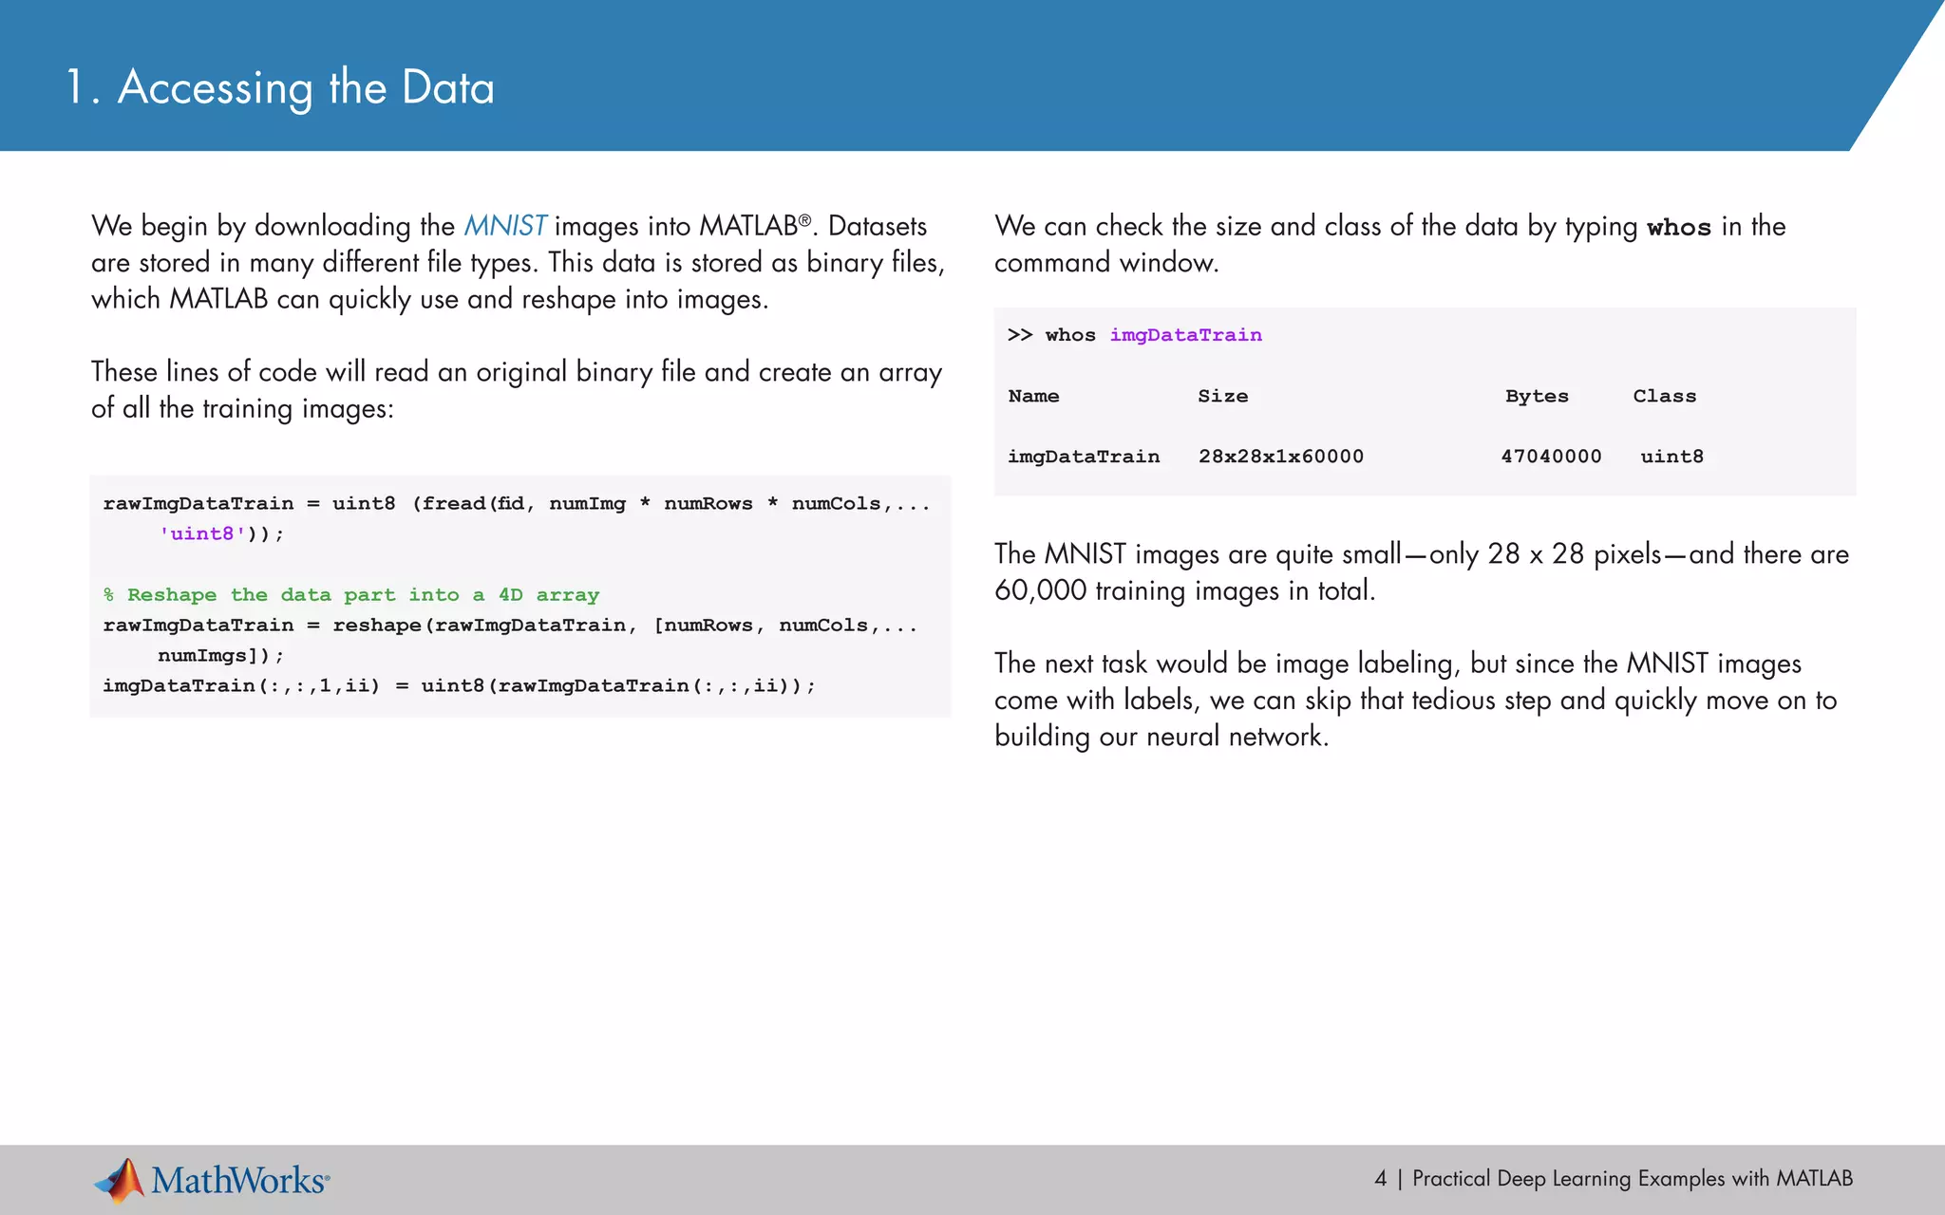The image size is (1945, 1215).
Task: Click the imgDataTrain(:,:,1,ii) assignment line
Action: (x=459, y=685)
